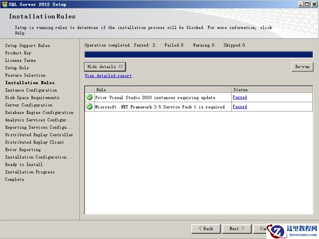Click Microsoft .NET Framework 3.5 rule text
Image resolution: width=319 pixels, height=239 pixels.
tap(160, 107)
